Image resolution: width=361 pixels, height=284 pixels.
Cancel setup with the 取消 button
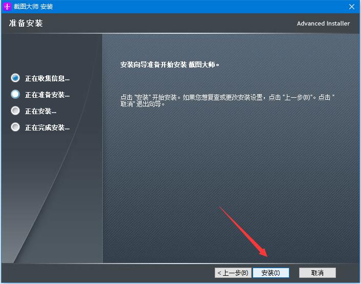point(317,273)
